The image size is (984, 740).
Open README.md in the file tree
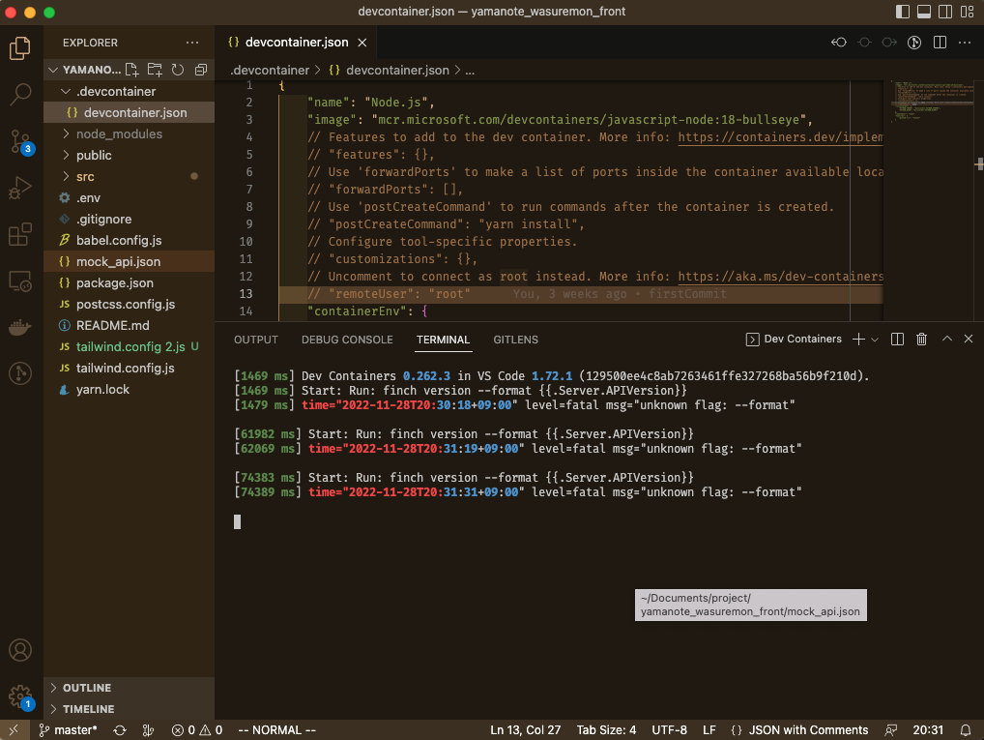point(129,325)
